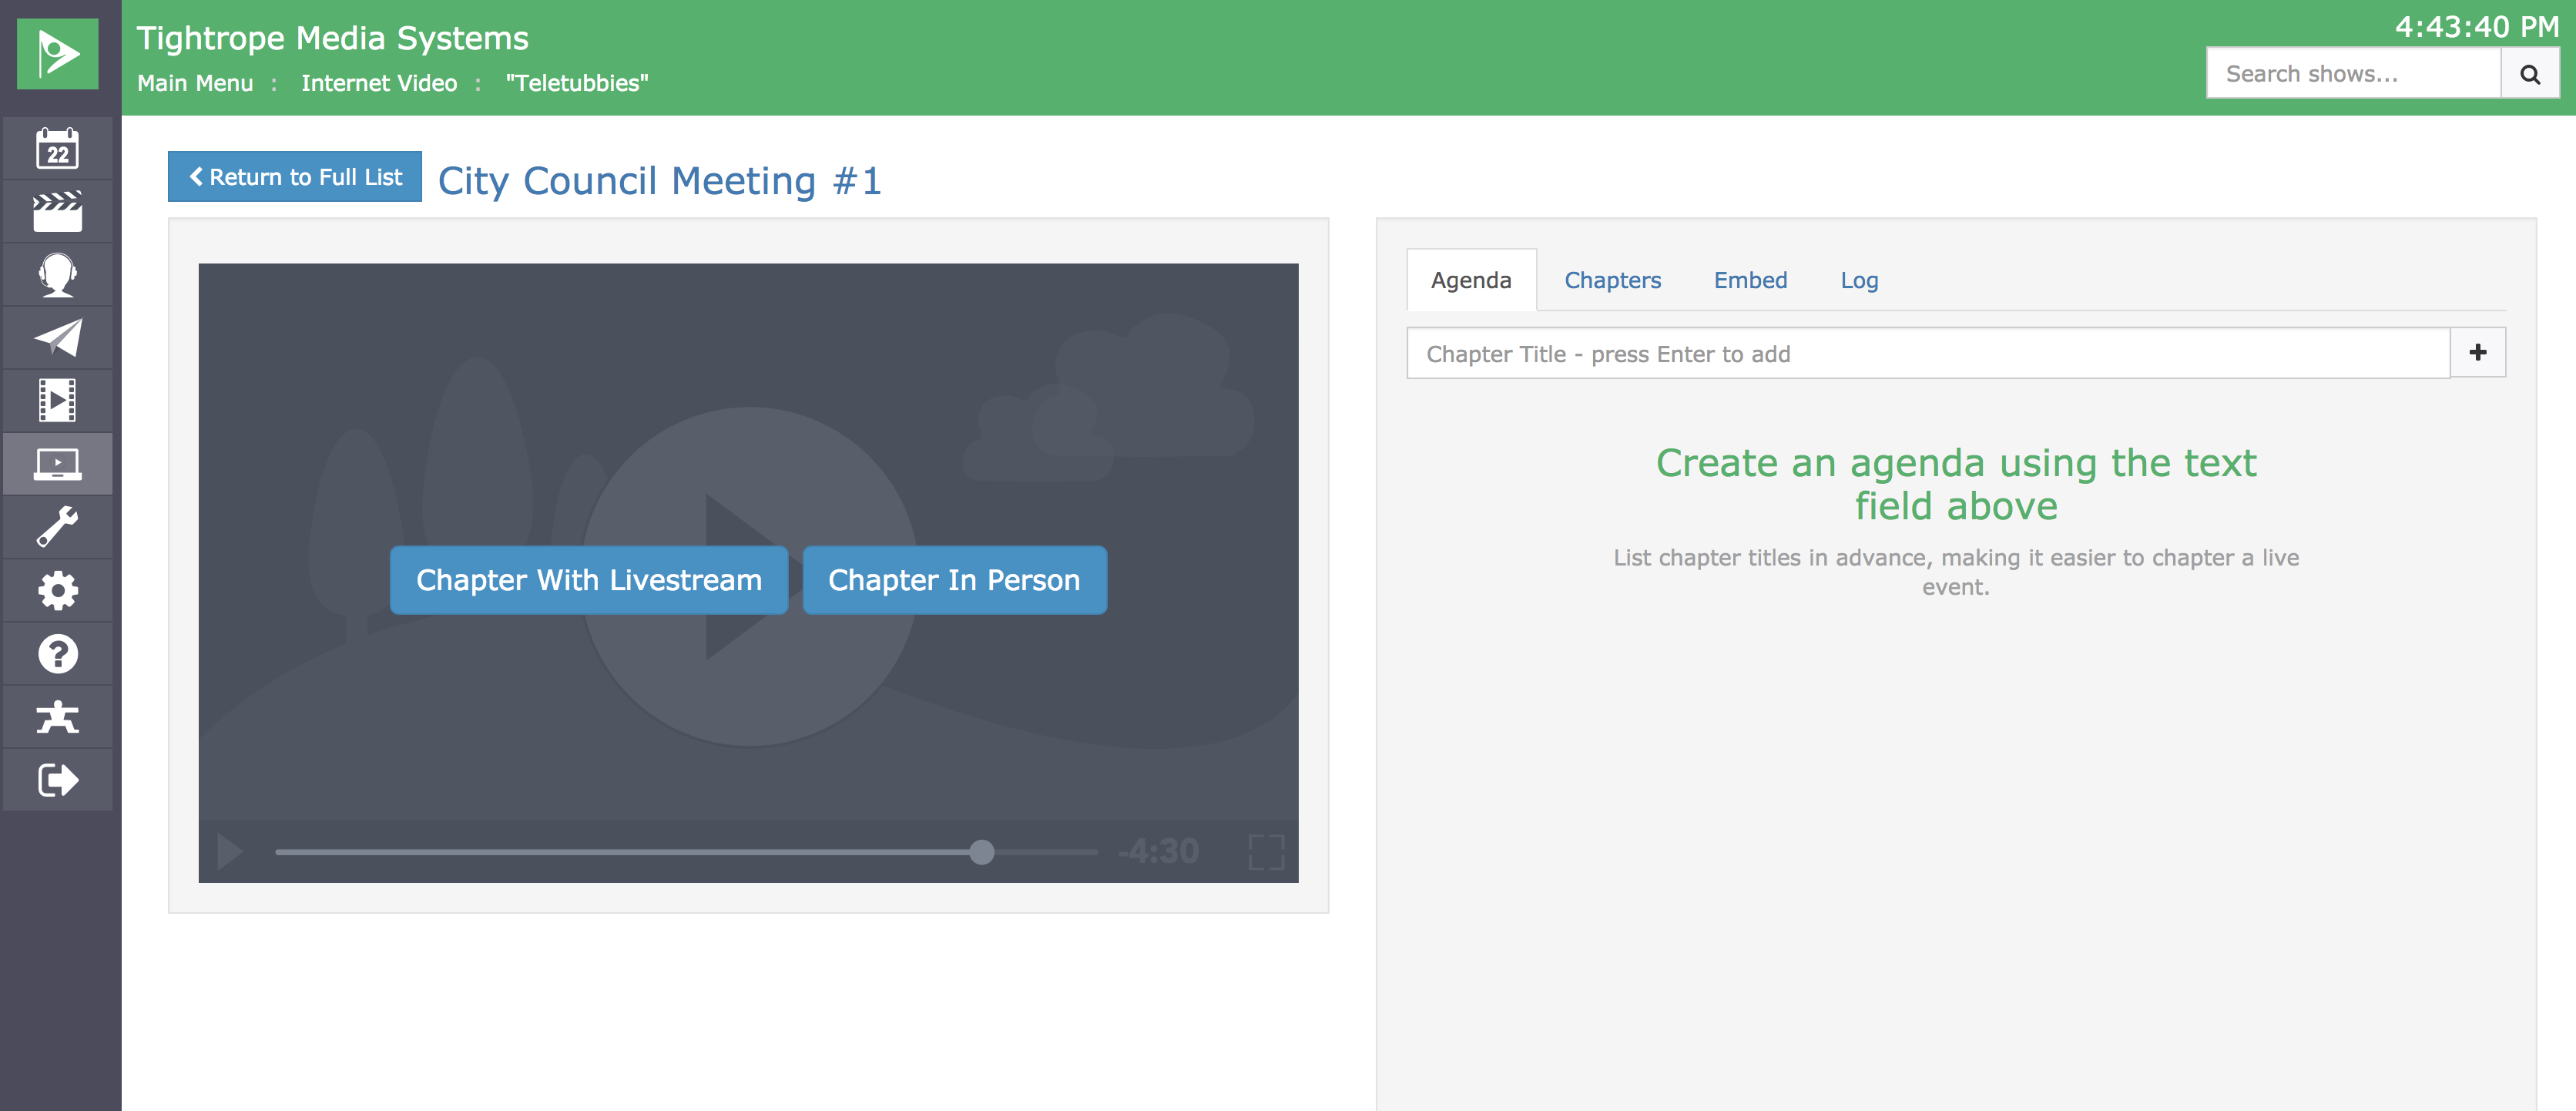Click the Chapter With Livestream button
Viewport: 2576px width, 1111px height.
coord(588,580)
